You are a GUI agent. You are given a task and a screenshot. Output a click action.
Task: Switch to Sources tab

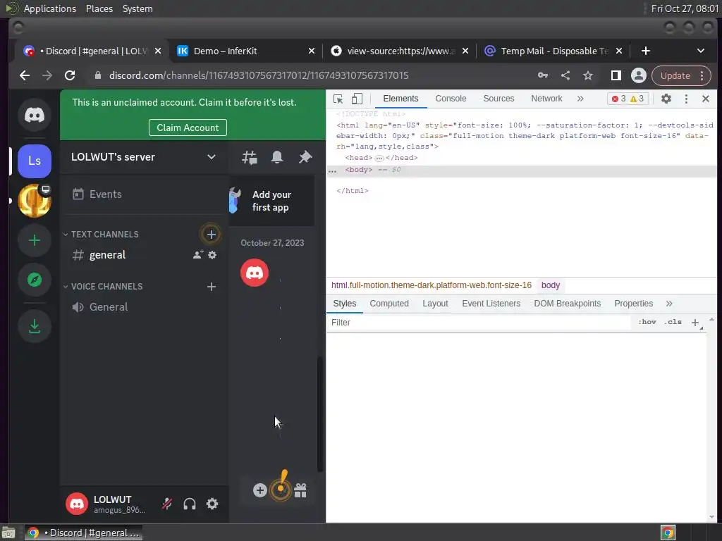498,99
